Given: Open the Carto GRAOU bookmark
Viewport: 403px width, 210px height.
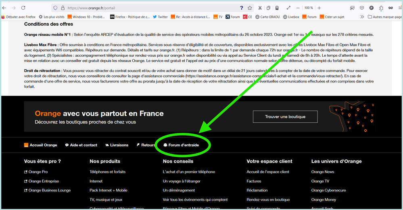Looking at the screenshot, I should click(267, 17).
